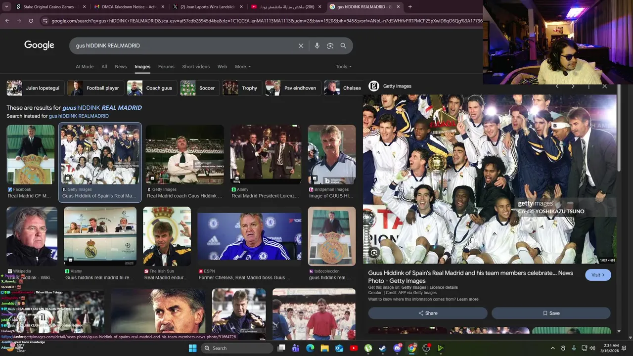The width and height of the screenshot is (633, 356).
Task: Switch to the Short videos tab
Action: click(x=196, y=67)
